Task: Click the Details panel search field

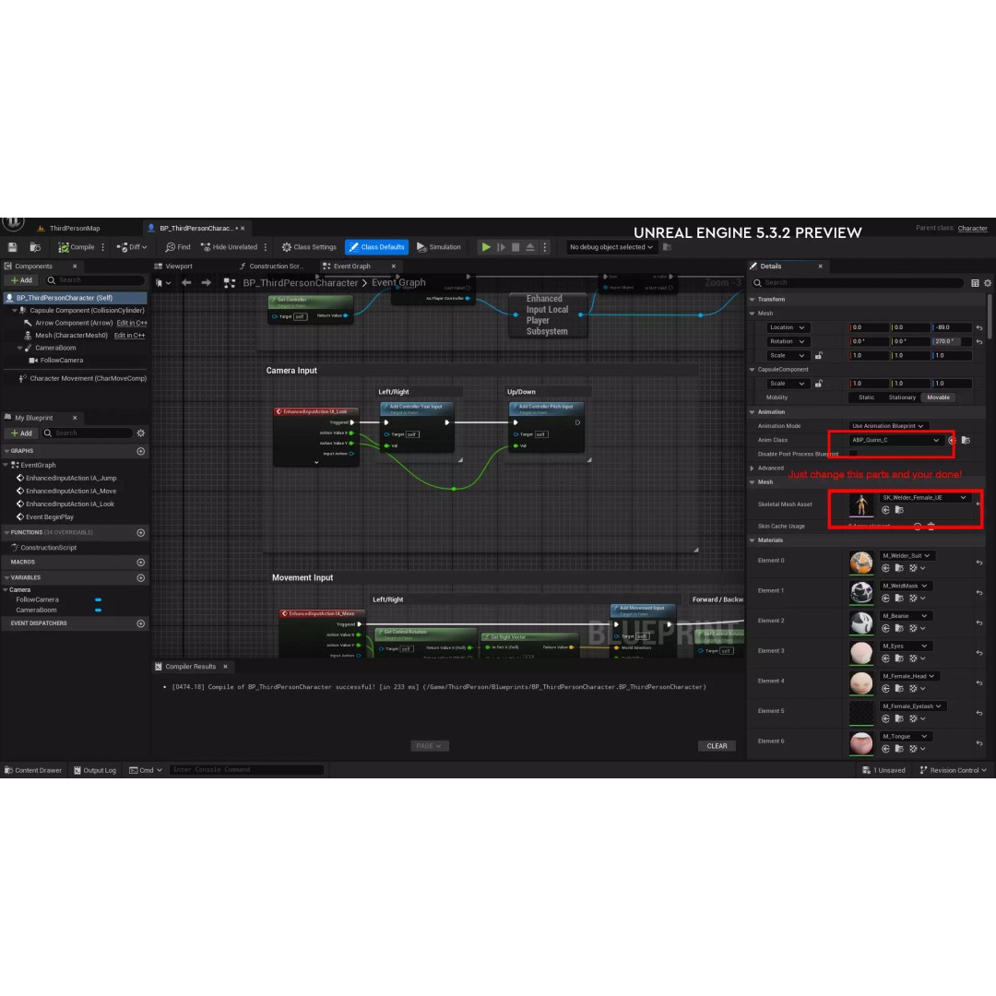Action: tap(858, 283)
